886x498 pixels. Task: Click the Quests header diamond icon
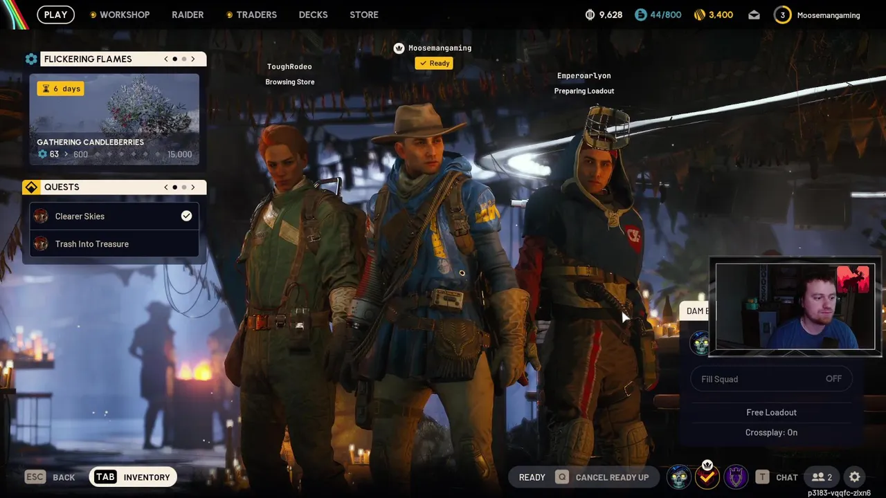click(x=31, y=187)
